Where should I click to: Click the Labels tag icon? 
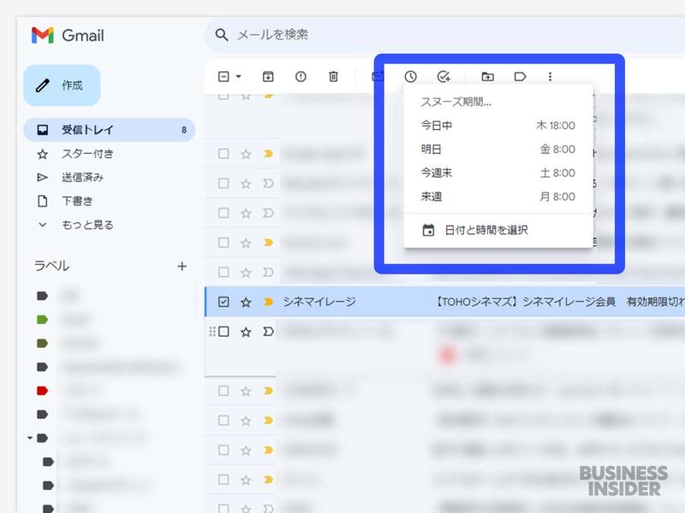pyautogui.click(x=520, y=77)
